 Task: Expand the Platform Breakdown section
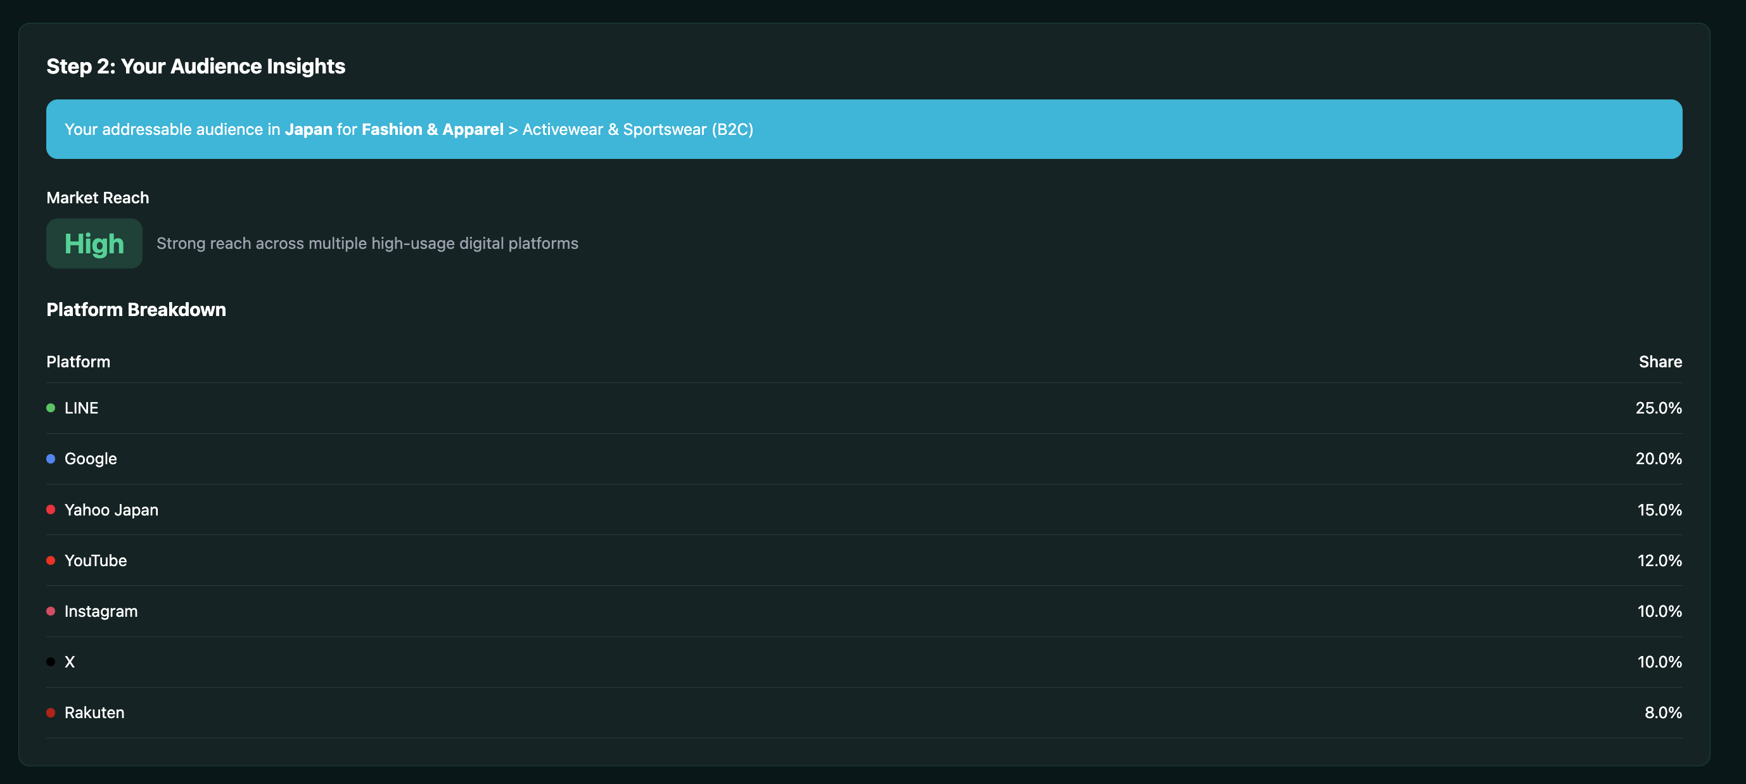coord(136,309)
